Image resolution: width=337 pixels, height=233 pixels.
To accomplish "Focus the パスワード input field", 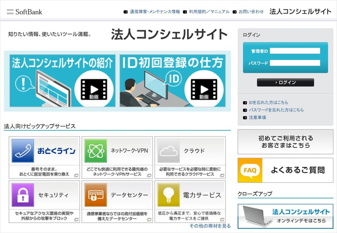I will tap(295, 63).
